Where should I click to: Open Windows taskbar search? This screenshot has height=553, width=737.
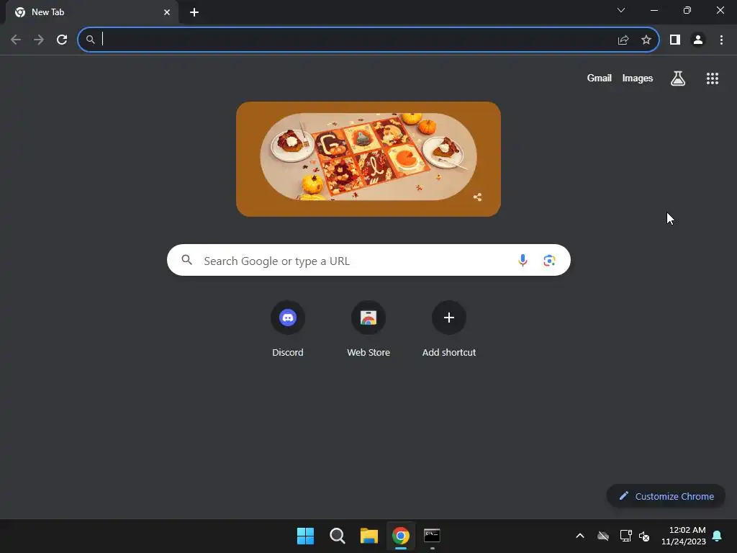coord(338,536)
